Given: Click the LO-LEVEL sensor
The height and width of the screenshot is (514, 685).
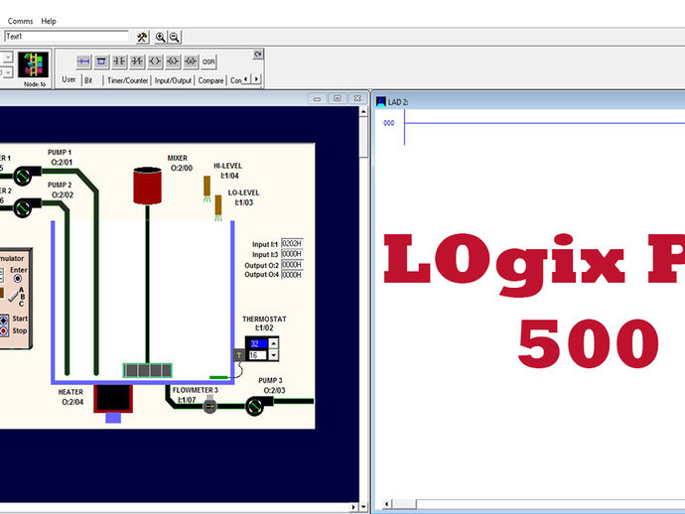Looking at the screenshot, I should (x=218, y=207).
